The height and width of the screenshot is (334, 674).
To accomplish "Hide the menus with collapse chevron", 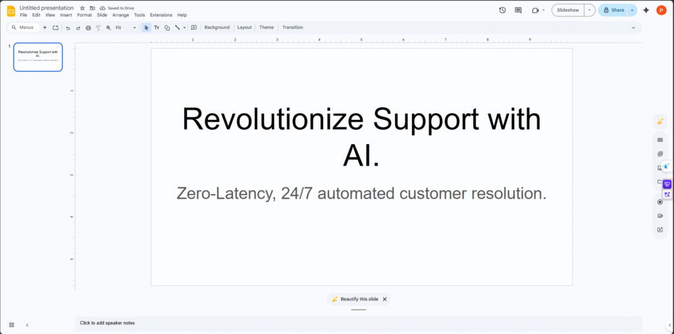I will coord(633,28).
